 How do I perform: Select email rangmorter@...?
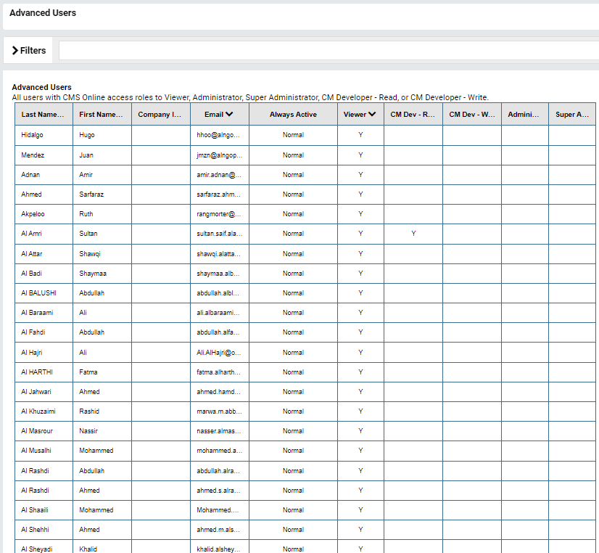(x=219, y=214)
